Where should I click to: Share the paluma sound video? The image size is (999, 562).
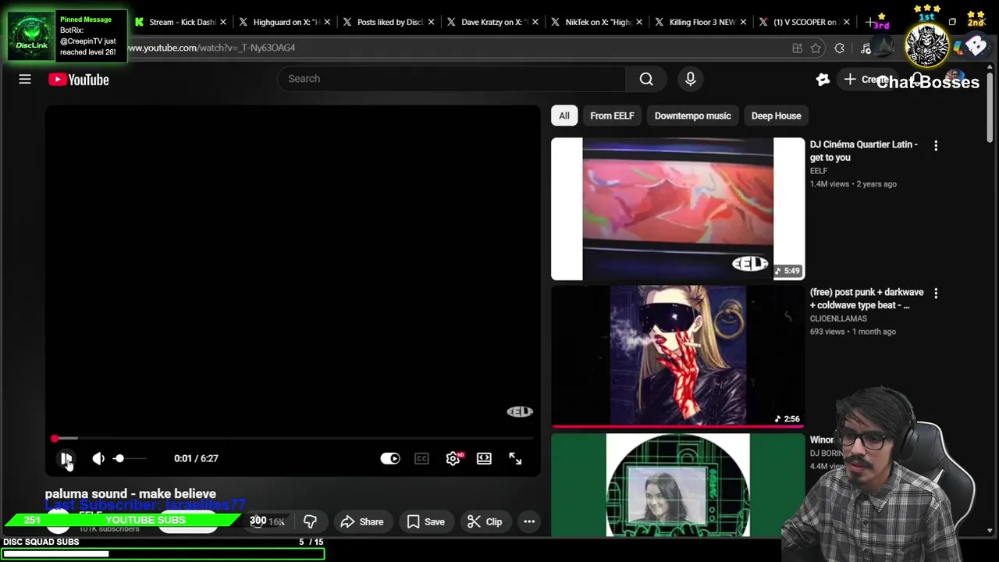(362, 521)
